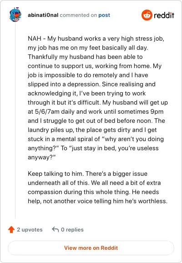Click the gray "commented on" text
182x263 pixels.
click(x=78, y=15)
